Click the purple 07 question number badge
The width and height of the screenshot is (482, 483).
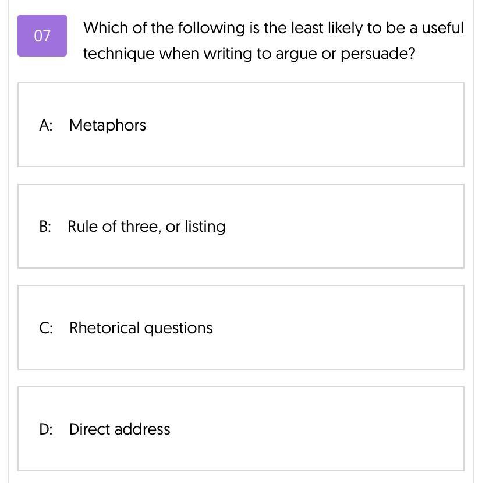tap(42, 36)
